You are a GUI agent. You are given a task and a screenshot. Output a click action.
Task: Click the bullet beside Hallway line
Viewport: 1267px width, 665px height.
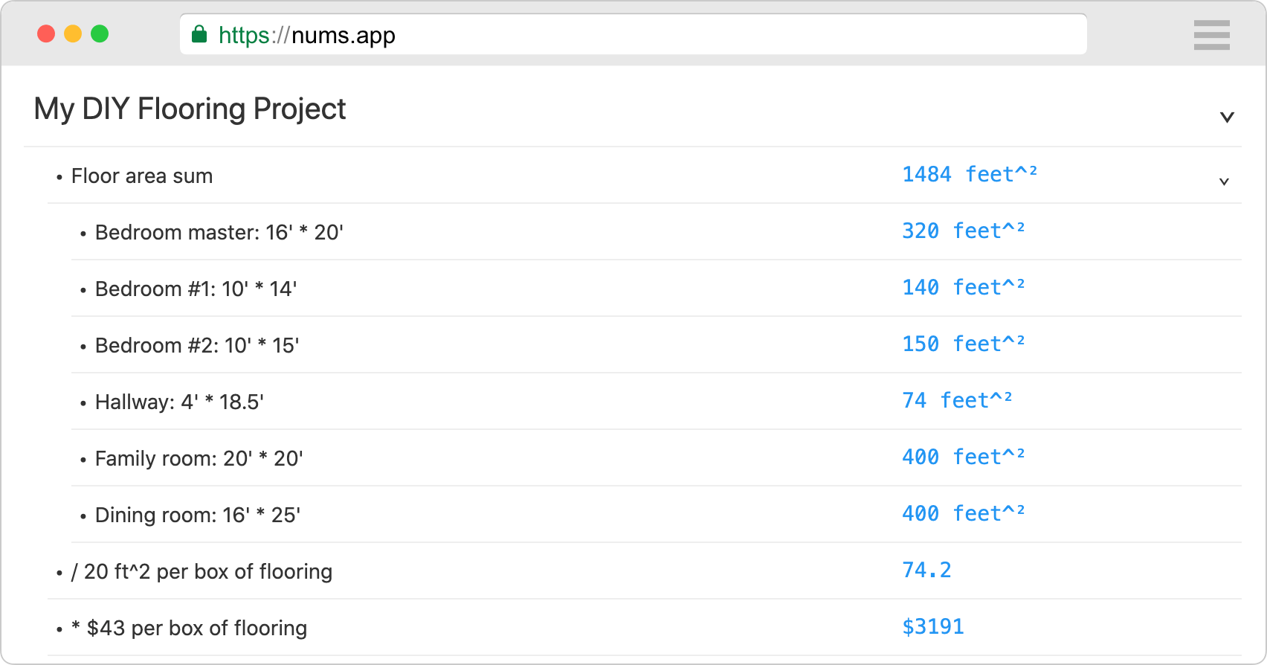point(83,403)
